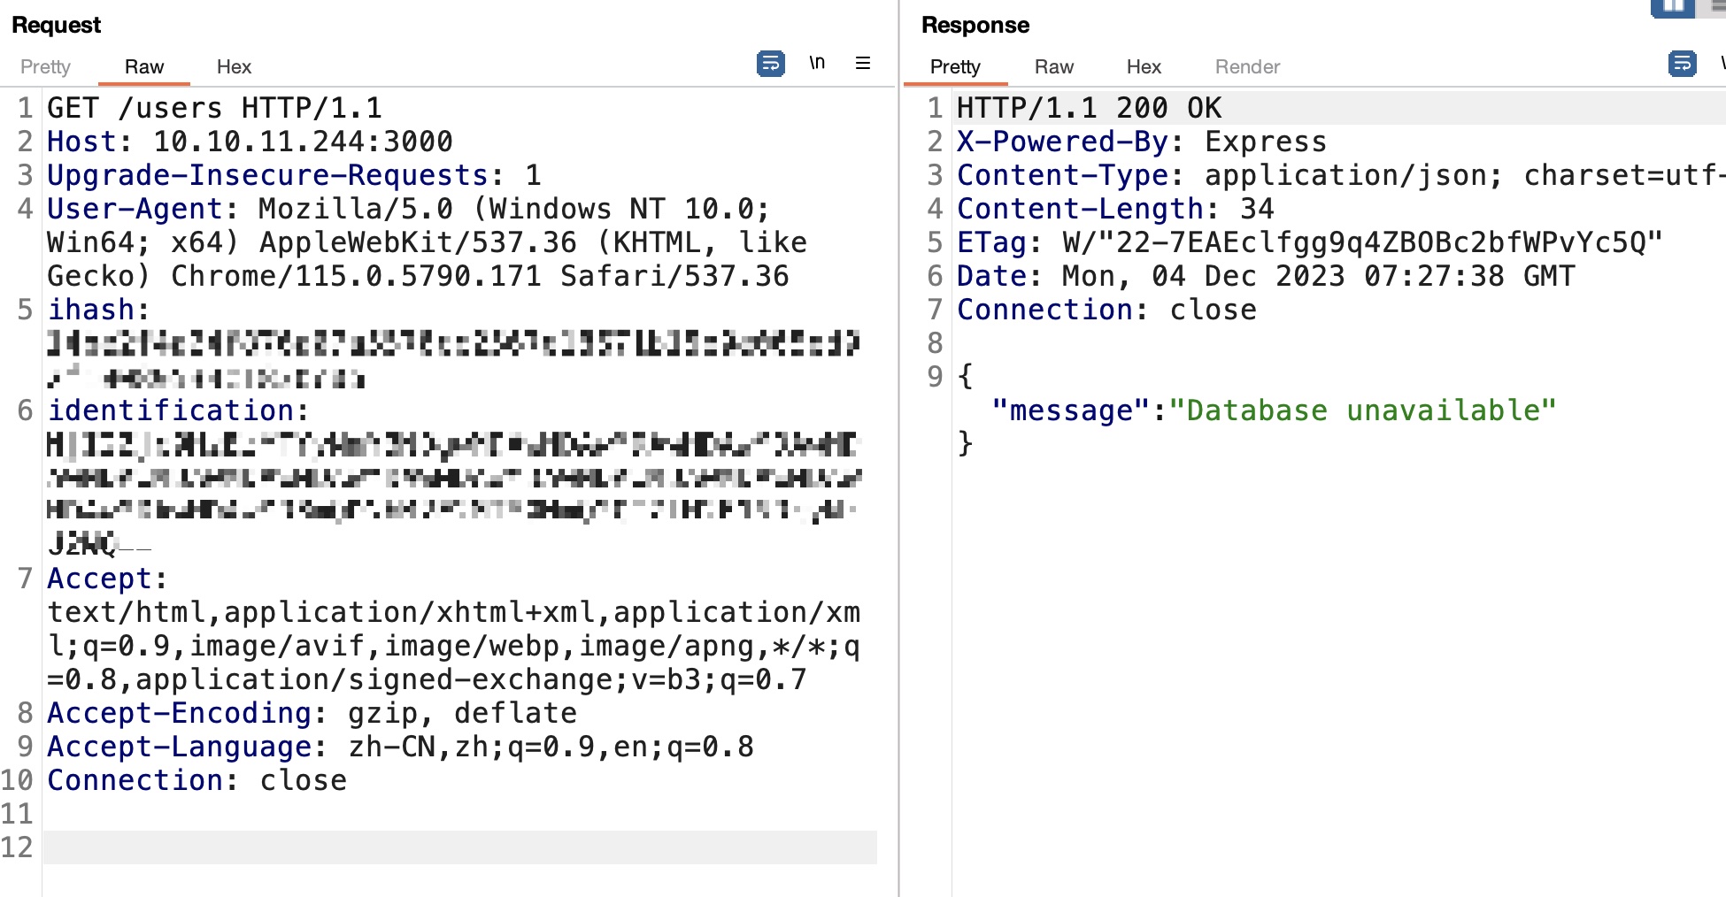Click HTTP/1.1 200 OK status line
1726x897 pixels.
pyautogui.click(x=1089, y=108)
